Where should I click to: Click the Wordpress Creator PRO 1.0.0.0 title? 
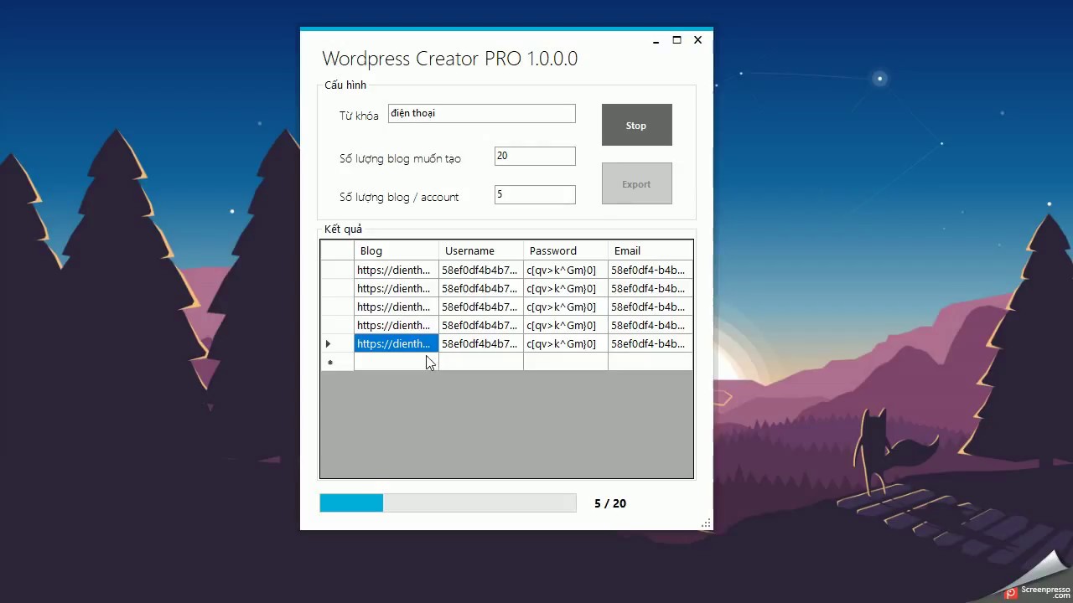(450, 59)
